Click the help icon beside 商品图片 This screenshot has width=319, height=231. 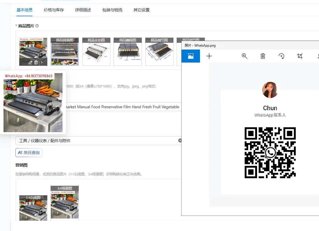click(37, 26)
